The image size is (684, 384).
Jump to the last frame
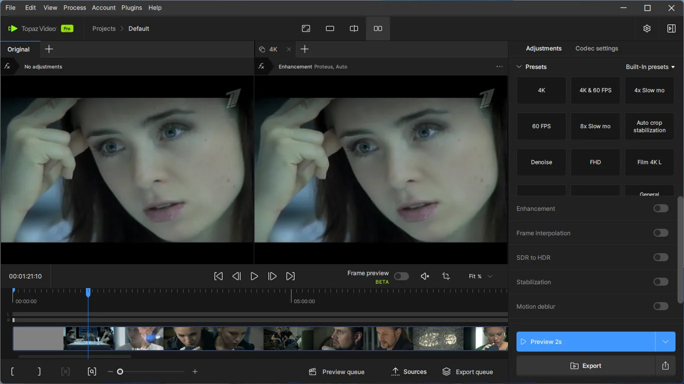290,276
